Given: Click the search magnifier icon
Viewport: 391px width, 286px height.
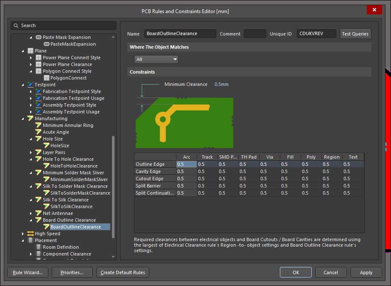Looking at the screenshot, I should coord(16,25).
